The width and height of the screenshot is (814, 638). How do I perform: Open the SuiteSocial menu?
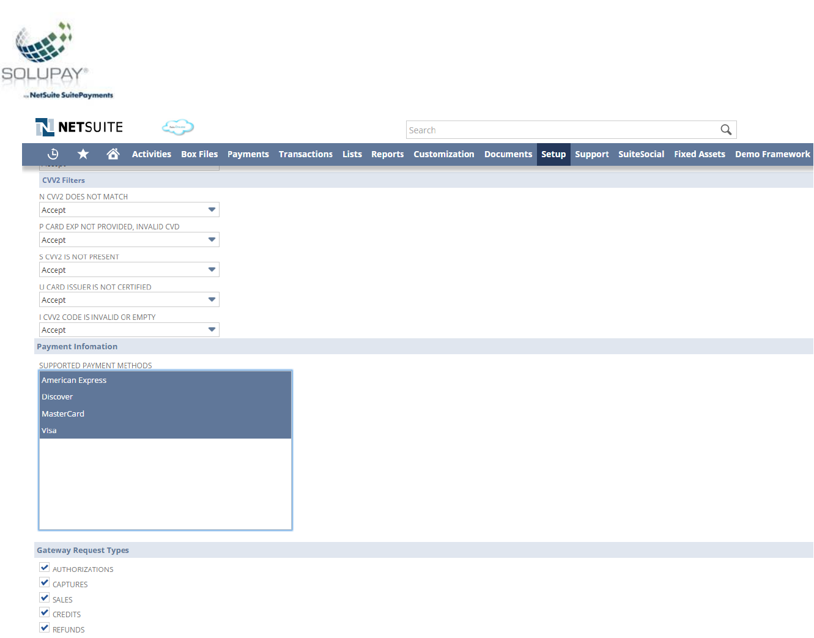coord(642,154)
